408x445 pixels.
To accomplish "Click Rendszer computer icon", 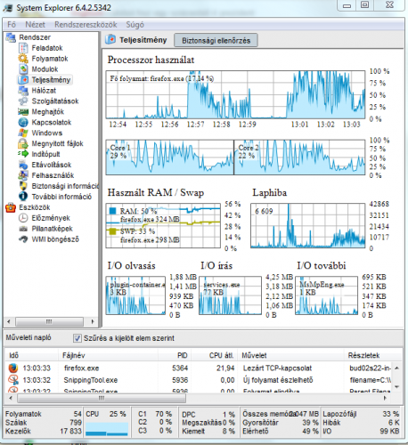I will click(11, 37).
